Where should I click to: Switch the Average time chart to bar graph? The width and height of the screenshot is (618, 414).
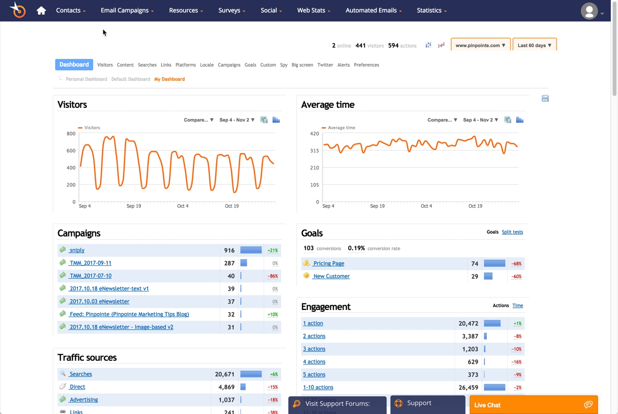pos(520,120)
